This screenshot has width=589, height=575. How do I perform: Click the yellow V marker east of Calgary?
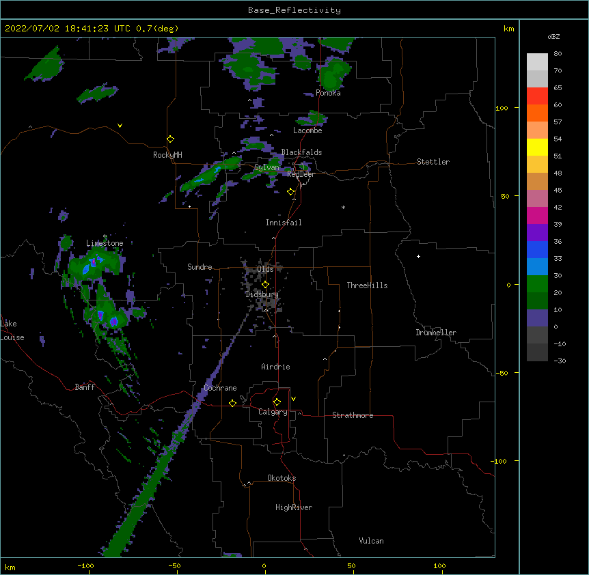(293, 399)
